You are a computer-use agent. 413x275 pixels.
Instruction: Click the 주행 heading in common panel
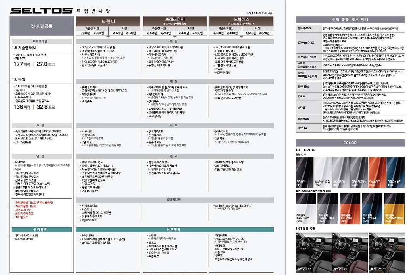pos(42,125)
